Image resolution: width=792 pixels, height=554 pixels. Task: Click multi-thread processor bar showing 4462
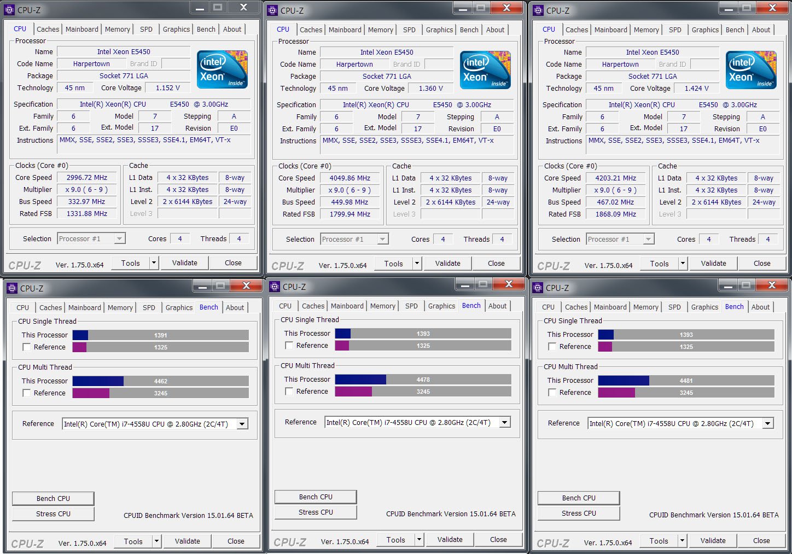pos(160,381)
